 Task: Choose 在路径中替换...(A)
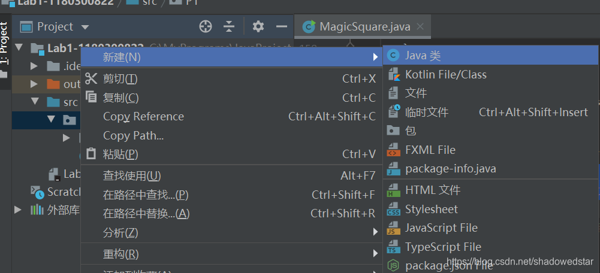click(232, 213)
